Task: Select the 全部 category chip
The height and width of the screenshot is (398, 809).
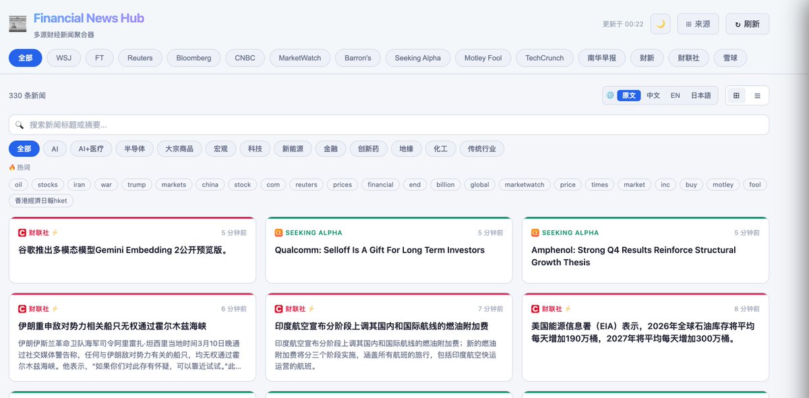Action: (24, 149)
